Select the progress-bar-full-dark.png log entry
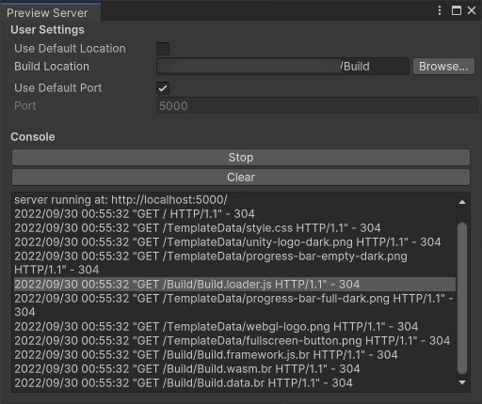Viewport: 482px width, 404px height. [234, 305]
